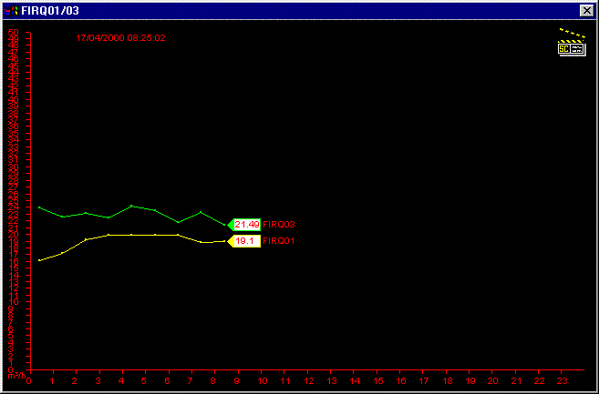Screen dimensions: 599x394
Task: Click the 23 mark on the time axis
Action: (x=563, y=380)
